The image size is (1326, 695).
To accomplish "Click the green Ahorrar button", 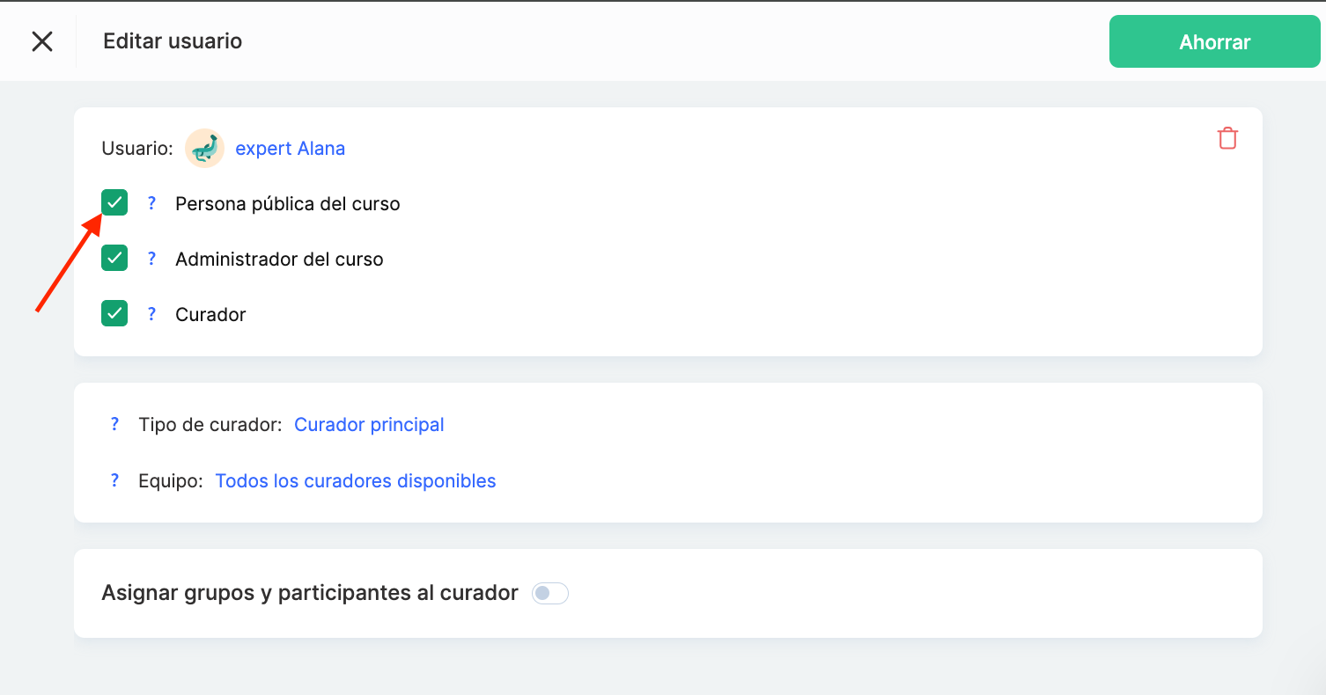I will pos(1215,41).
